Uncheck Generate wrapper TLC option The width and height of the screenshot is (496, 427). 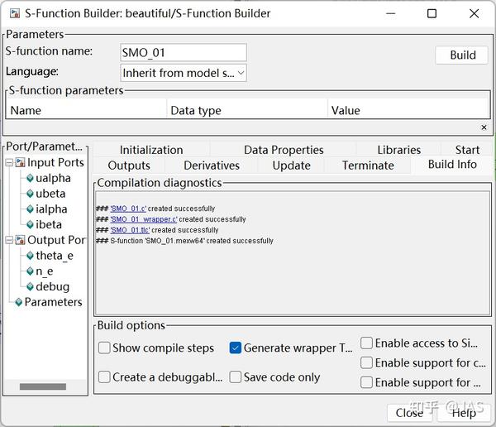[x=236, y=348]
